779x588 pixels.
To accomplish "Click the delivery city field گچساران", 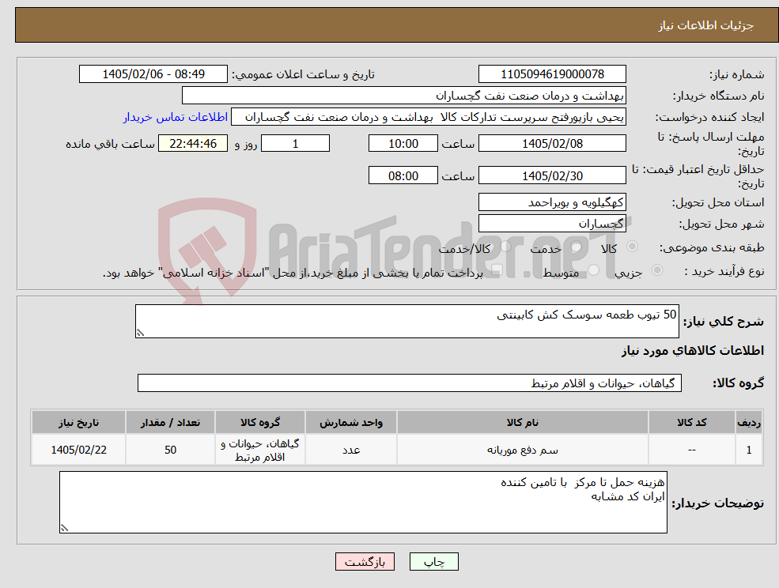I will 552,224.
